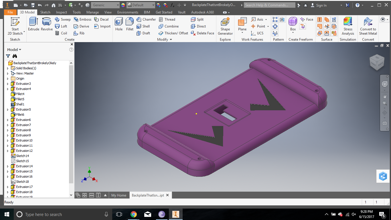
Task: Open Stress Analysis simulation
Action: tap(348, 26)
